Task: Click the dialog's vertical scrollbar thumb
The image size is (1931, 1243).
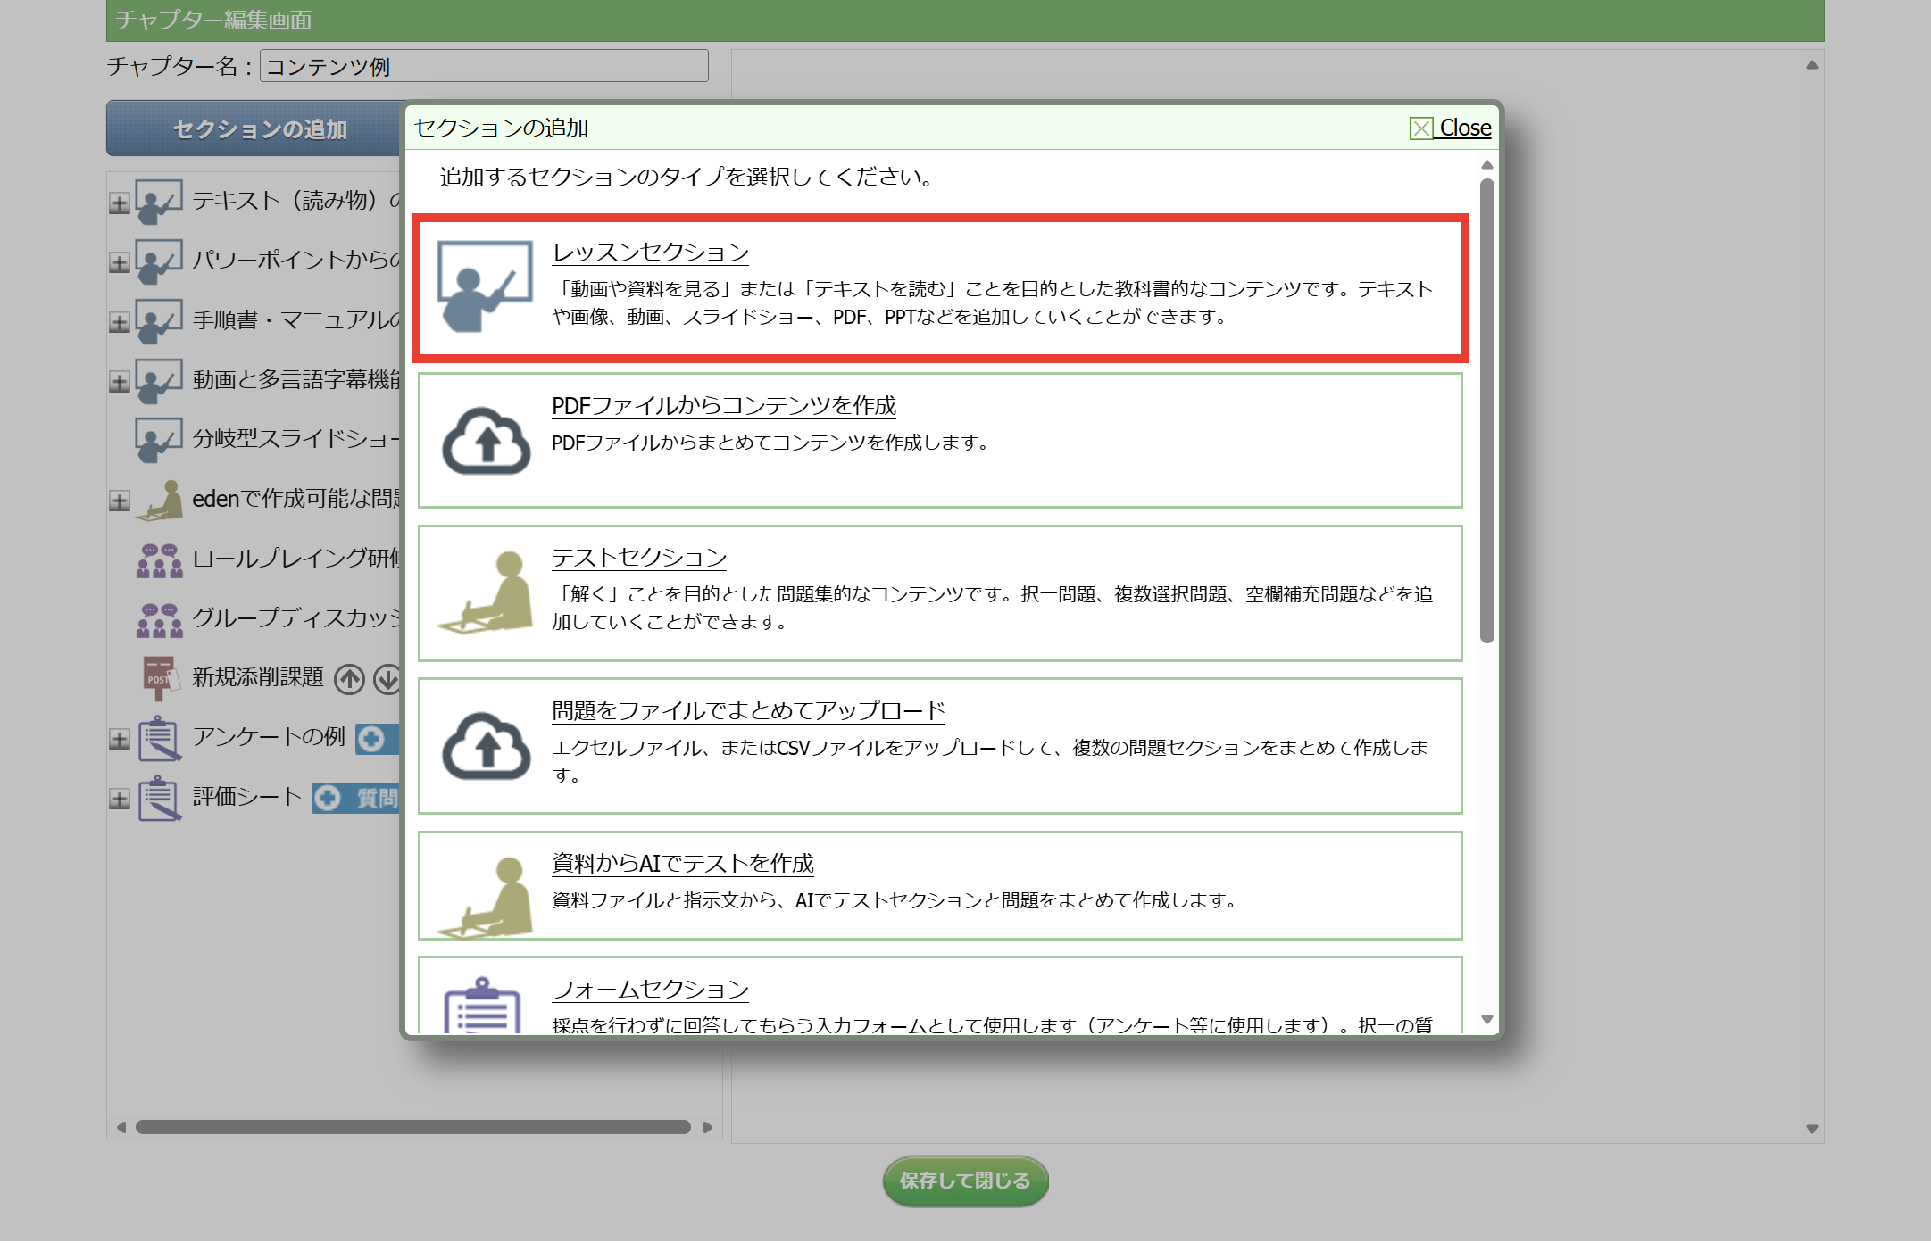Action: click(1486, 410)
